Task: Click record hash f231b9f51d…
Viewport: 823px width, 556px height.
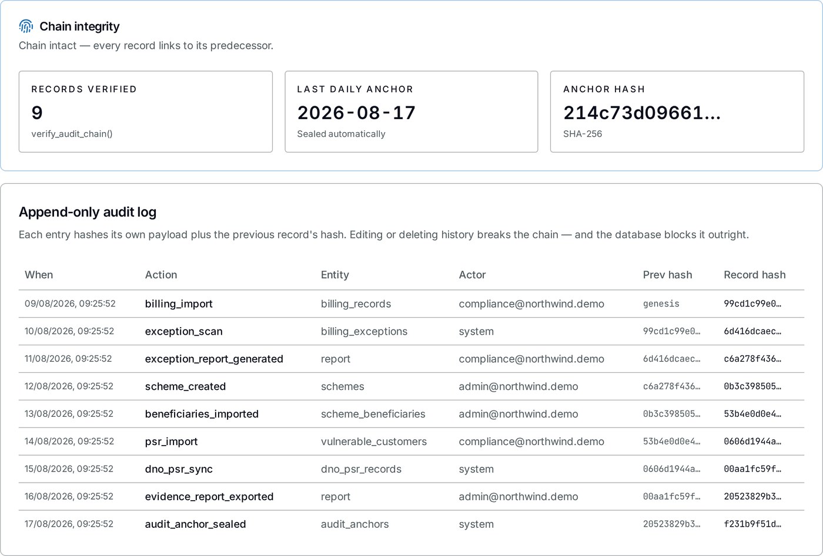Action: click(752, 524)
